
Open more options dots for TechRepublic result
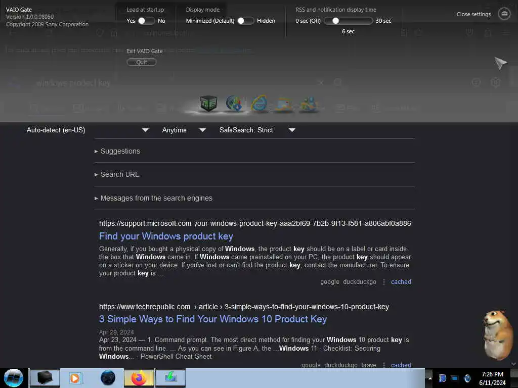383,365
